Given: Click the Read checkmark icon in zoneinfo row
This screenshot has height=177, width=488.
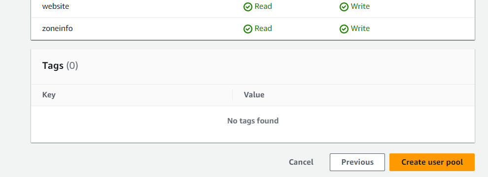Looking at the screenshot, I should tap(248, 29).
